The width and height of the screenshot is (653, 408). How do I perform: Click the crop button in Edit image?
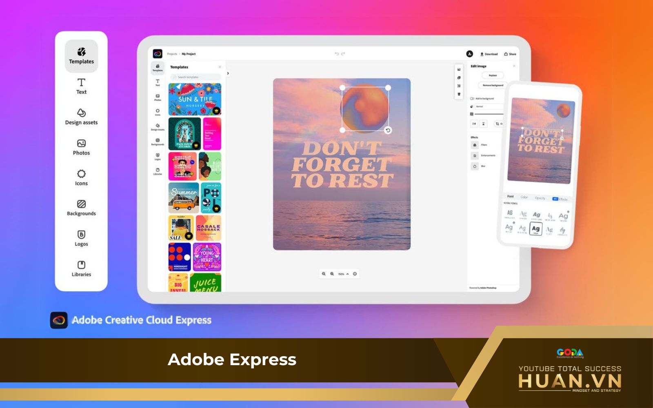(x=499, y=124)
